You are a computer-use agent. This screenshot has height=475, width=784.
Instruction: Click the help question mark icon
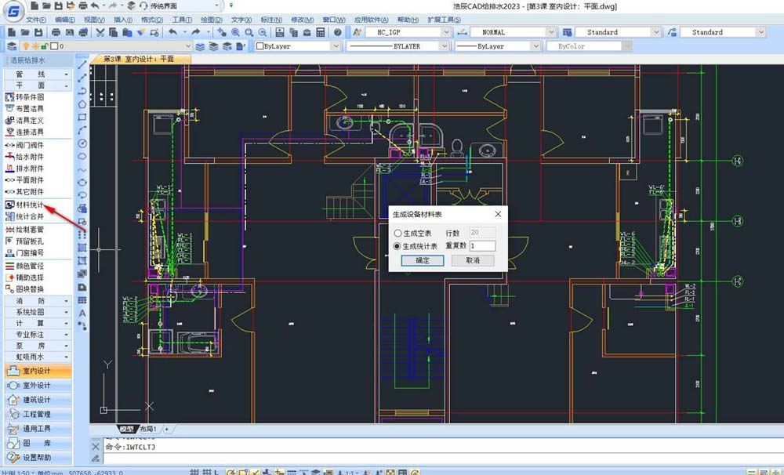coord(338,33)
